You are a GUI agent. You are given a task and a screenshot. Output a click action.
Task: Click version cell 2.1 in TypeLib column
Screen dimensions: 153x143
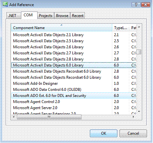116,35
